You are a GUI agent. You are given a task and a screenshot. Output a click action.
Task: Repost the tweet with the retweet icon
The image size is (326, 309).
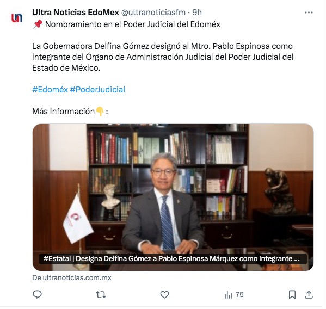tap(101, 295)
